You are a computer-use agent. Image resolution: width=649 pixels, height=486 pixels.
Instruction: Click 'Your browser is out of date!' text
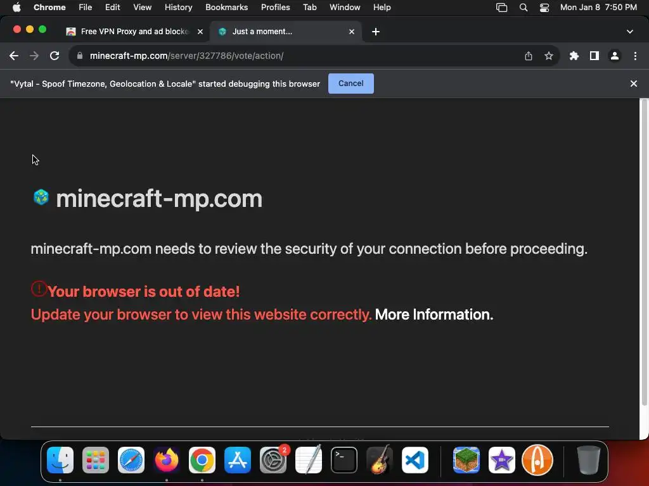coord(143,291)
